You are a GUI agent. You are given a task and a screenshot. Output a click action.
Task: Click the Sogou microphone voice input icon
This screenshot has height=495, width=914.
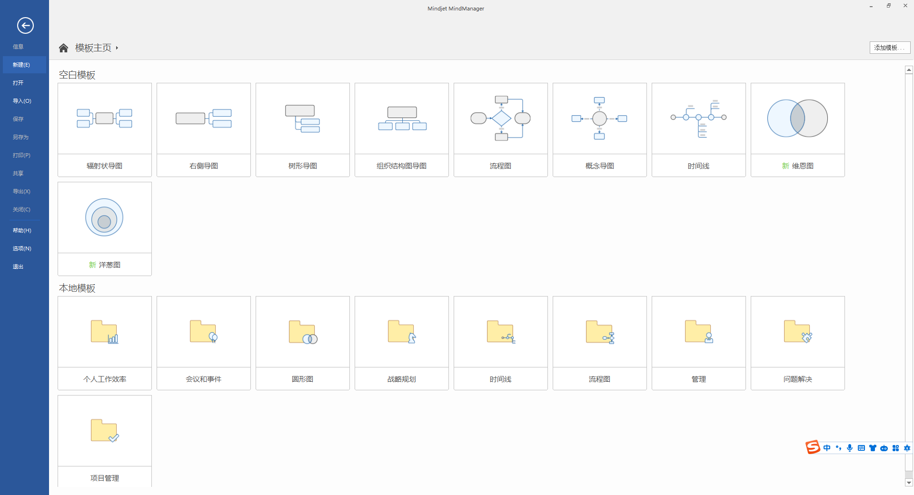[x=850, y=448]
